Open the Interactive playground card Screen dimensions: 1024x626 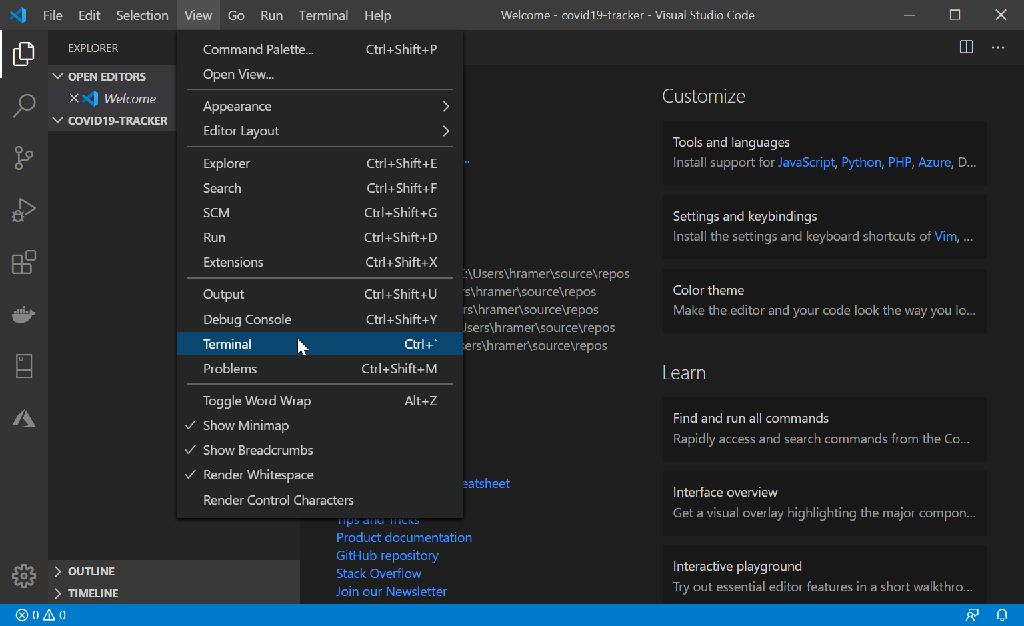825,576
